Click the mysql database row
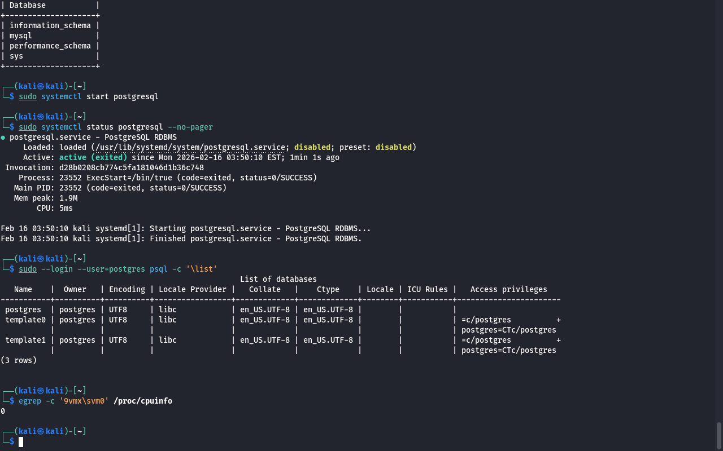Screen dimensions: 723x451 (x=21, y=36)
